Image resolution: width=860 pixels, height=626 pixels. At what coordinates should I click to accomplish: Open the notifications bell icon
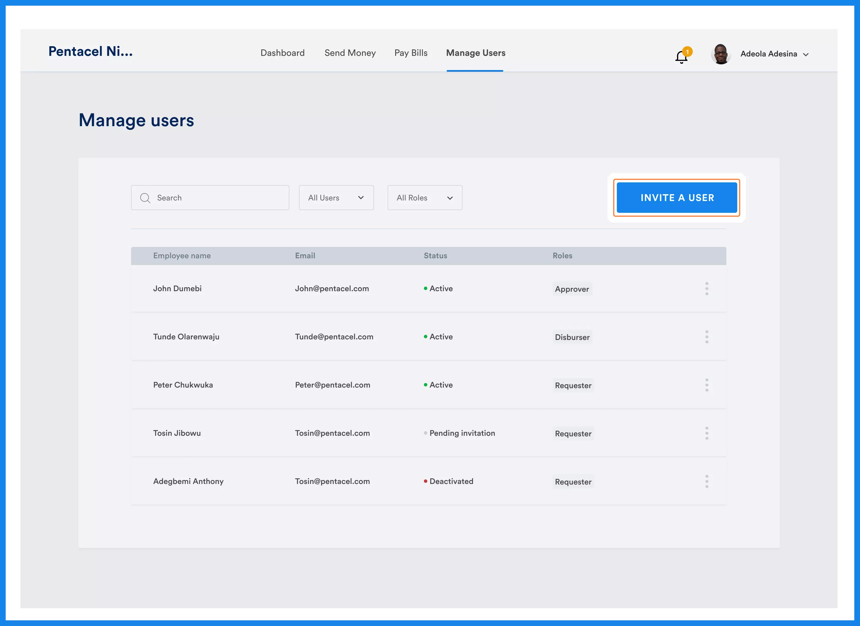(x=682, y=57)
